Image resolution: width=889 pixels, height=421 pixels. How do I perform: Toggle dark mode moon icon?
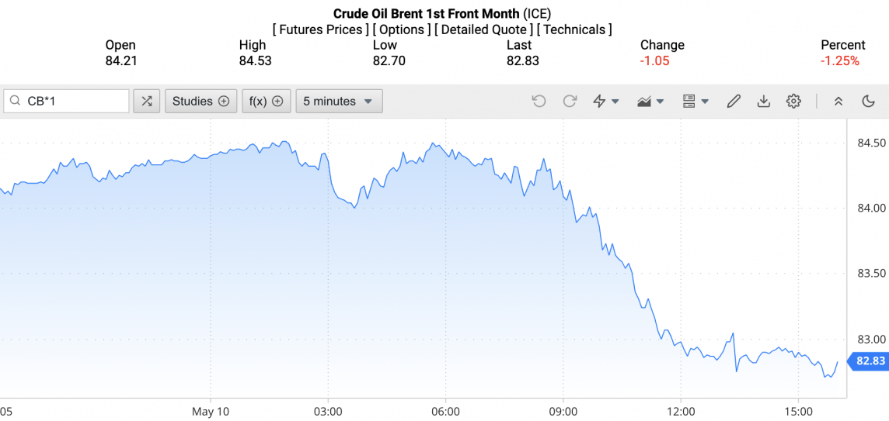(869, 101)
